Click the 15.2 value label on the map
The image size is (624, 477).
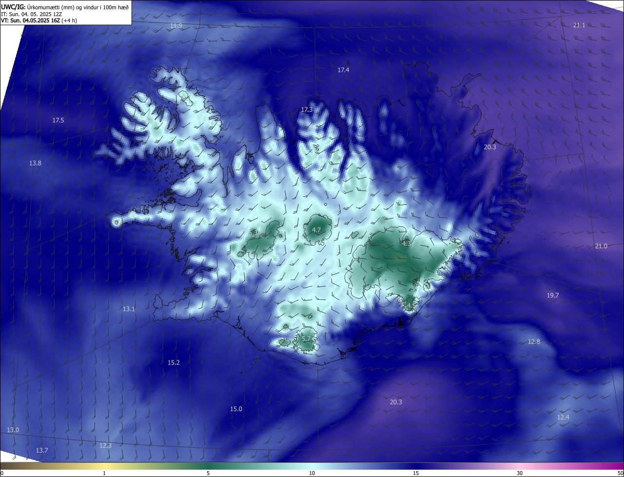(174, 363)
